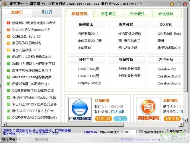
Task: Click the 硬件工具 category header
Action: point(86,59)
